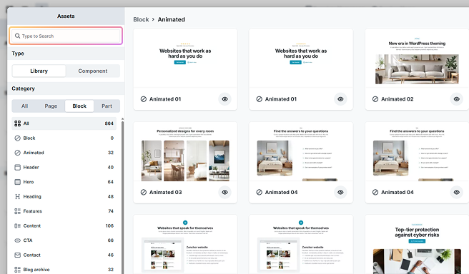Click the Blog archive category icon
Image resolution: width=469 pixels, height=274 pixels.
[18, 270]
